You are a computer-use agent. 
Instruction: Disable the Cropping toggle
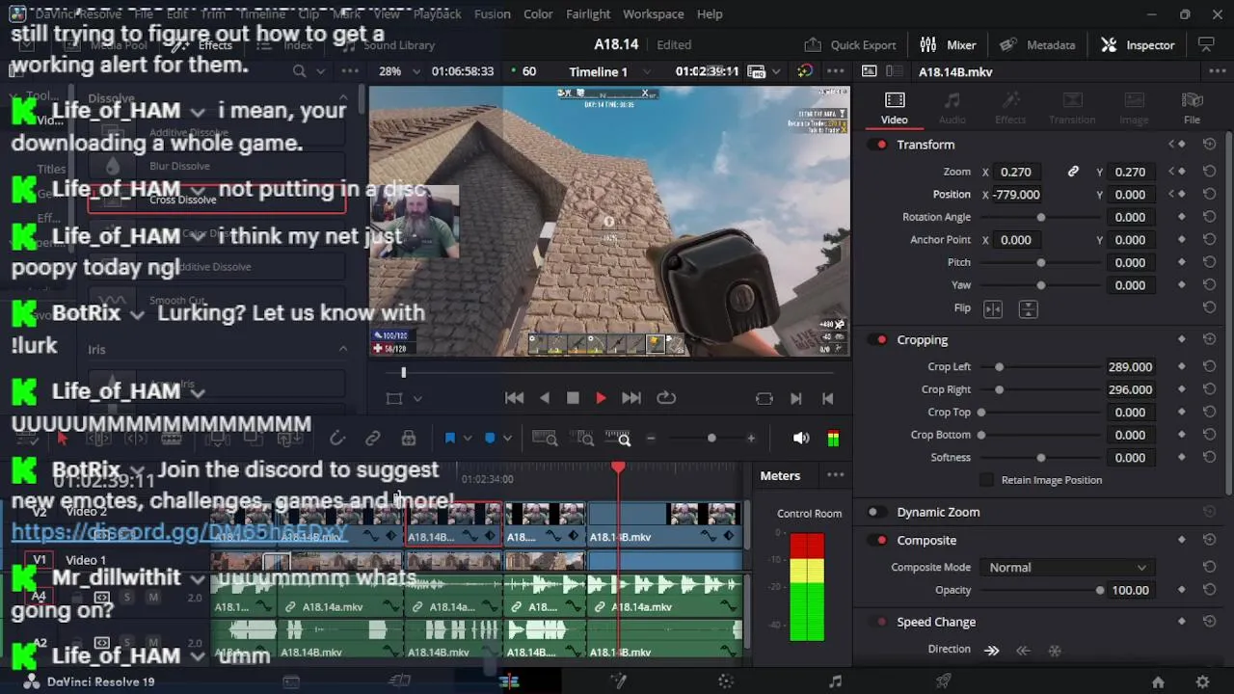[x=878, y=339]
